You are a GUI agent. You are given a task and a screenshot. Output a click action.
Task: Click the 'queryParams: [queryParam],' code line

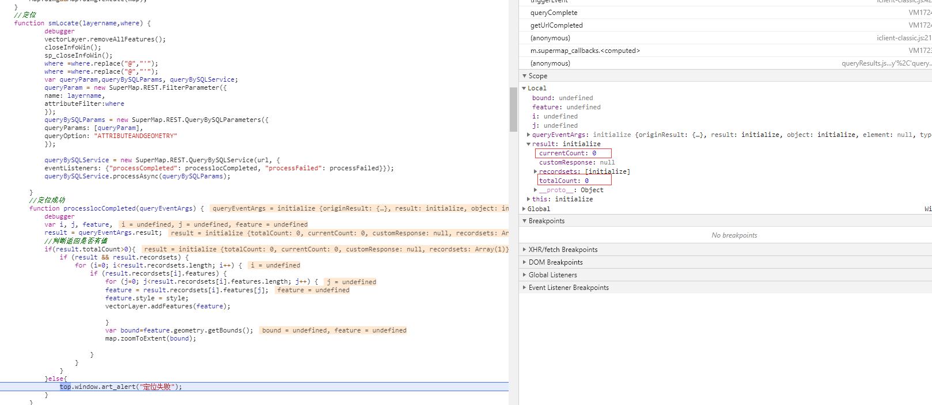93,128
